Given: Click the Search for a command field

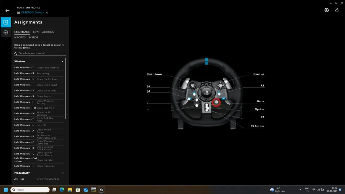Looking at the screenshot, I should [x=40, y=53].
